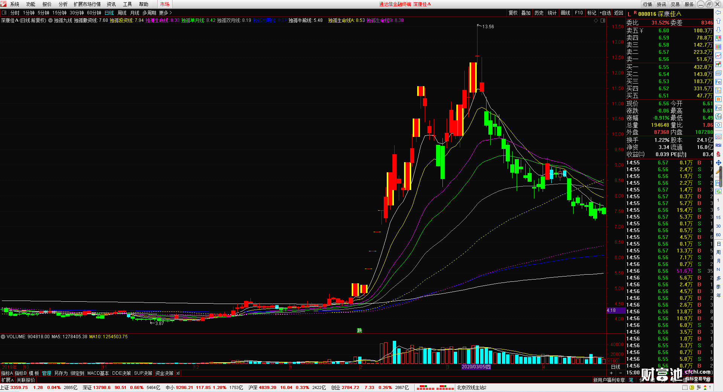
Task: Open the MACD基本 indicator tab
Action: tap(98, 373)
